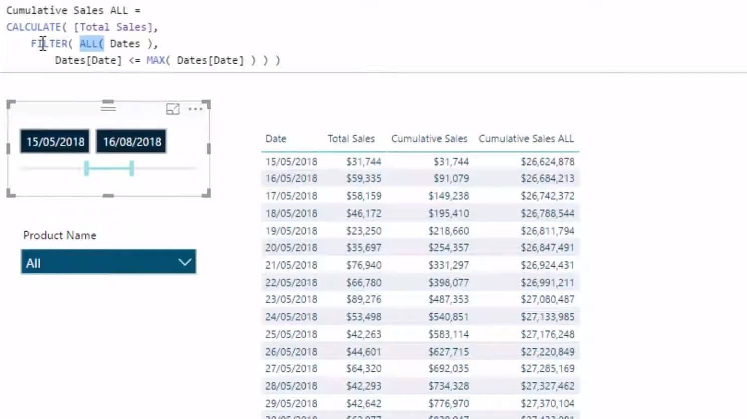The image size is (747, 419).
Task: Sort by the Total Sales column header
Action: (351, 139)
